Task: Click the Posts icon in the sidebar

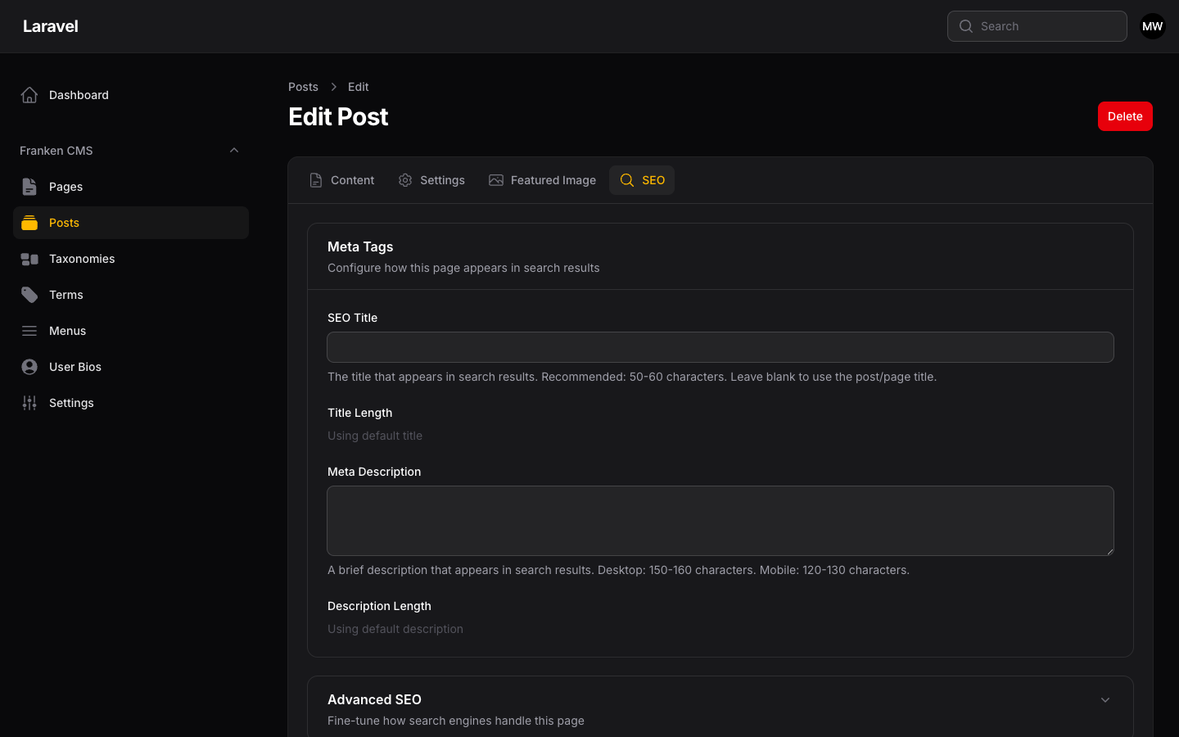Action: [29, 222]
